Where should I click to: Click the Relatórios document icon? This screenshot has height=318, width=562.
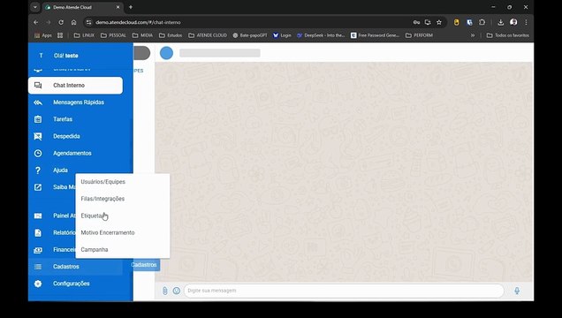(38, 233)
